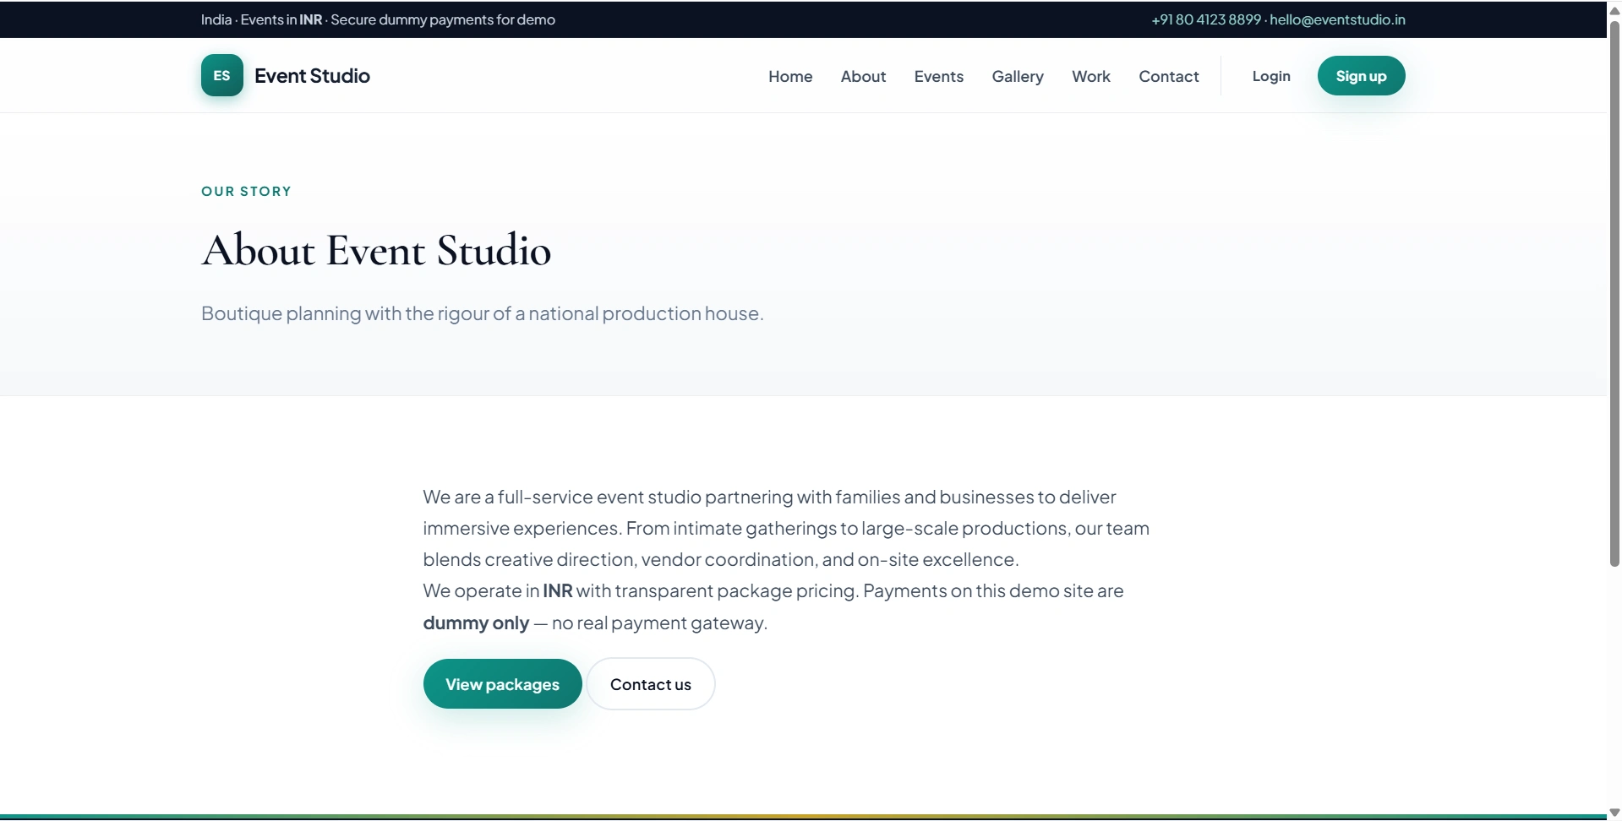
Task: Click the View packages button
Action: coord(502,684)
